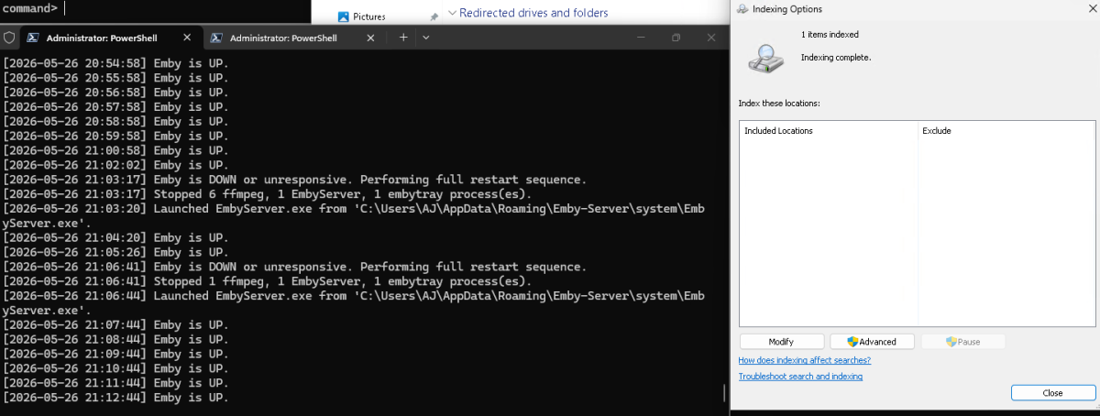Select the Pictures folder item

coord(368,16)
